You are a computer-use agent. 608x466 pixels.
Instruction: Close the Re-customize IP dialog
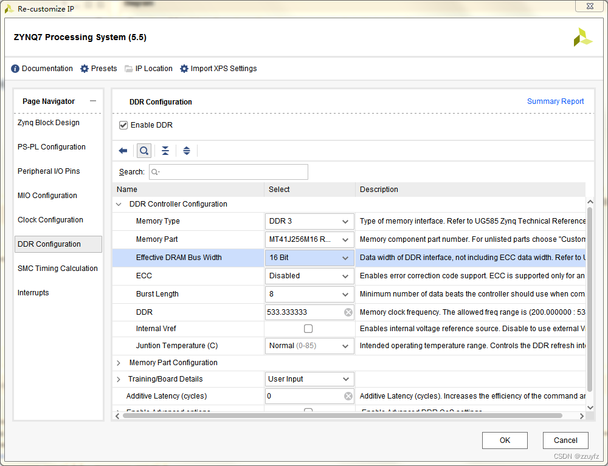coord(590,6)
